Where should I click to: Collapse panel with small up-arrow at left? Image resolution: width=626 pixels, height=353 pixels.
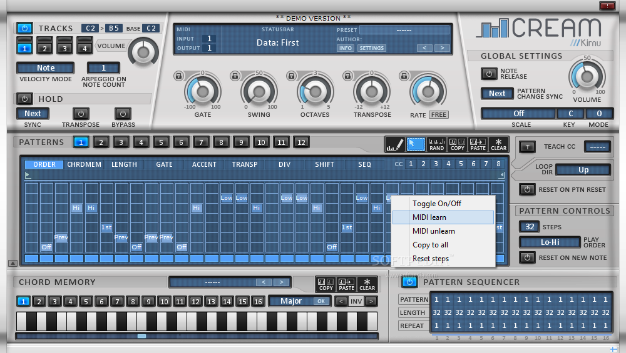(x=13, y=263)
